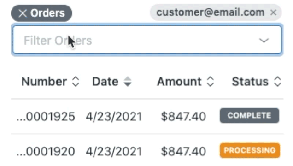The image size is (293, 166).
Task: Sort by Status using its arrows
Action: pos(277,81)
